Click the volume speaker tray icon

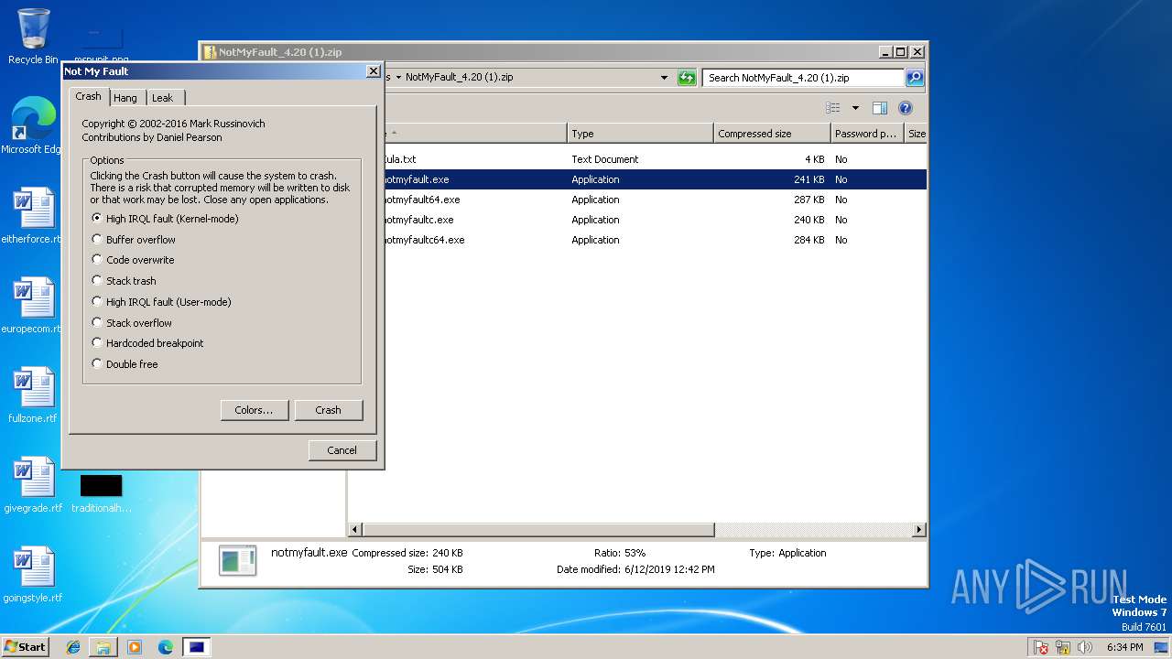[1085, 647]
